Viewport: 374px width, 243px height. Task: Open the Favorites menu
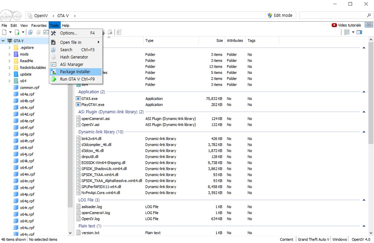[x=39, y=25]
